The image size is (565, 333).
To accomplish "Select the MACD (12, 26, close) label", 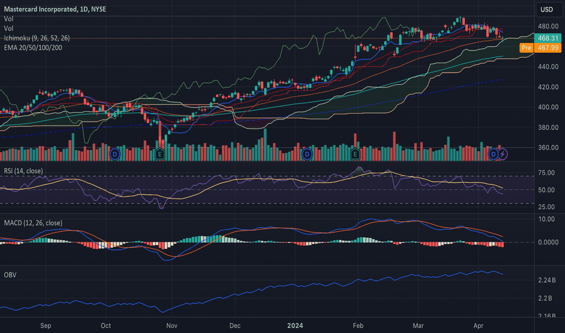I will (33, 223).
